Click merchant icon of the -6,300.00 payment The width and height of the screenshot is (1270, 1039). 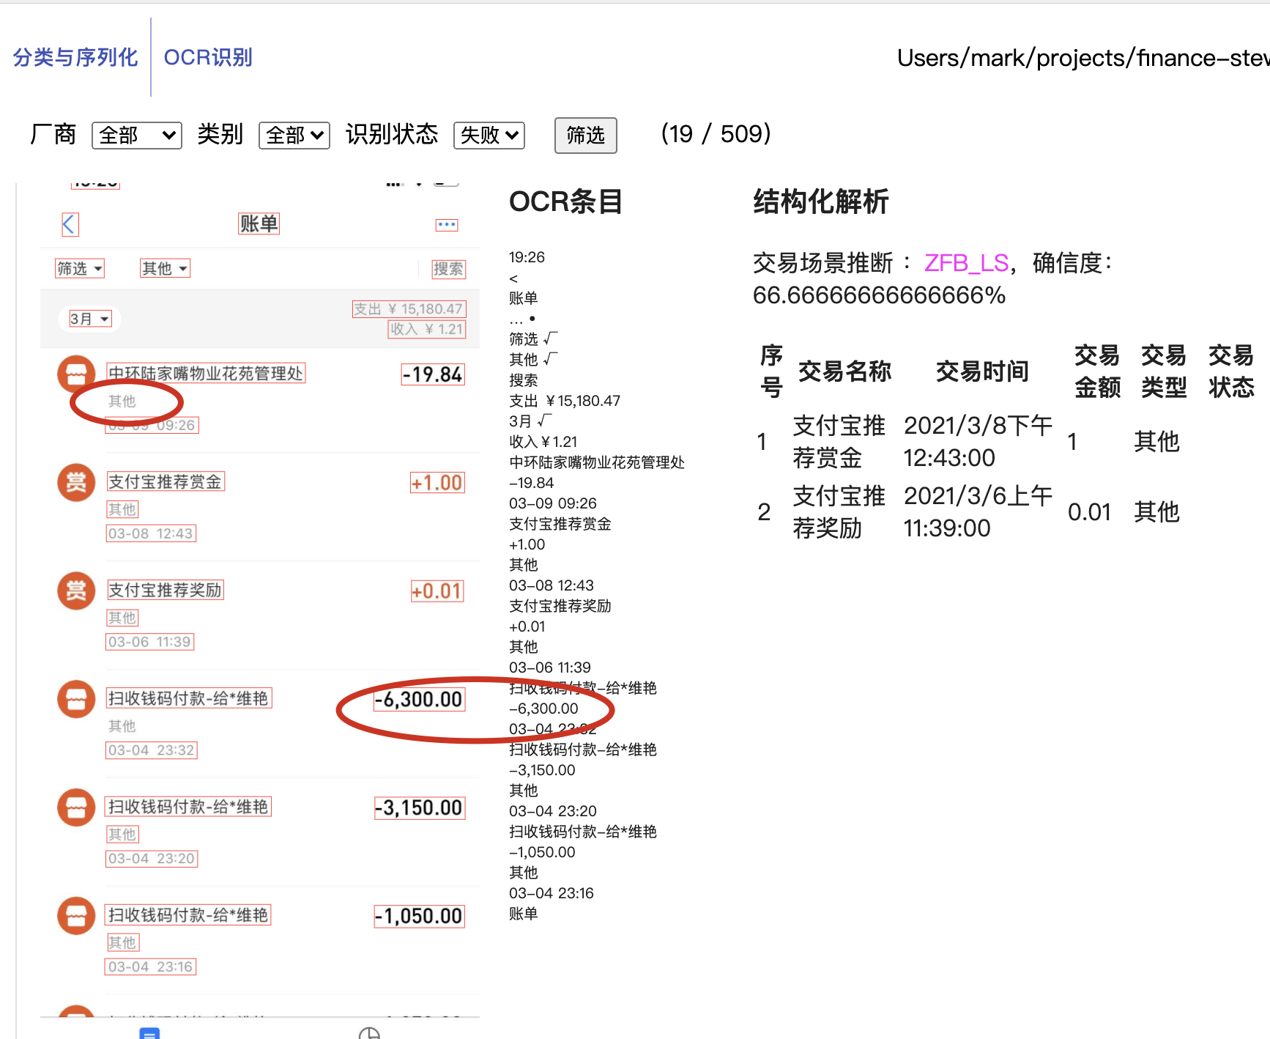click(x=77, y=700)
